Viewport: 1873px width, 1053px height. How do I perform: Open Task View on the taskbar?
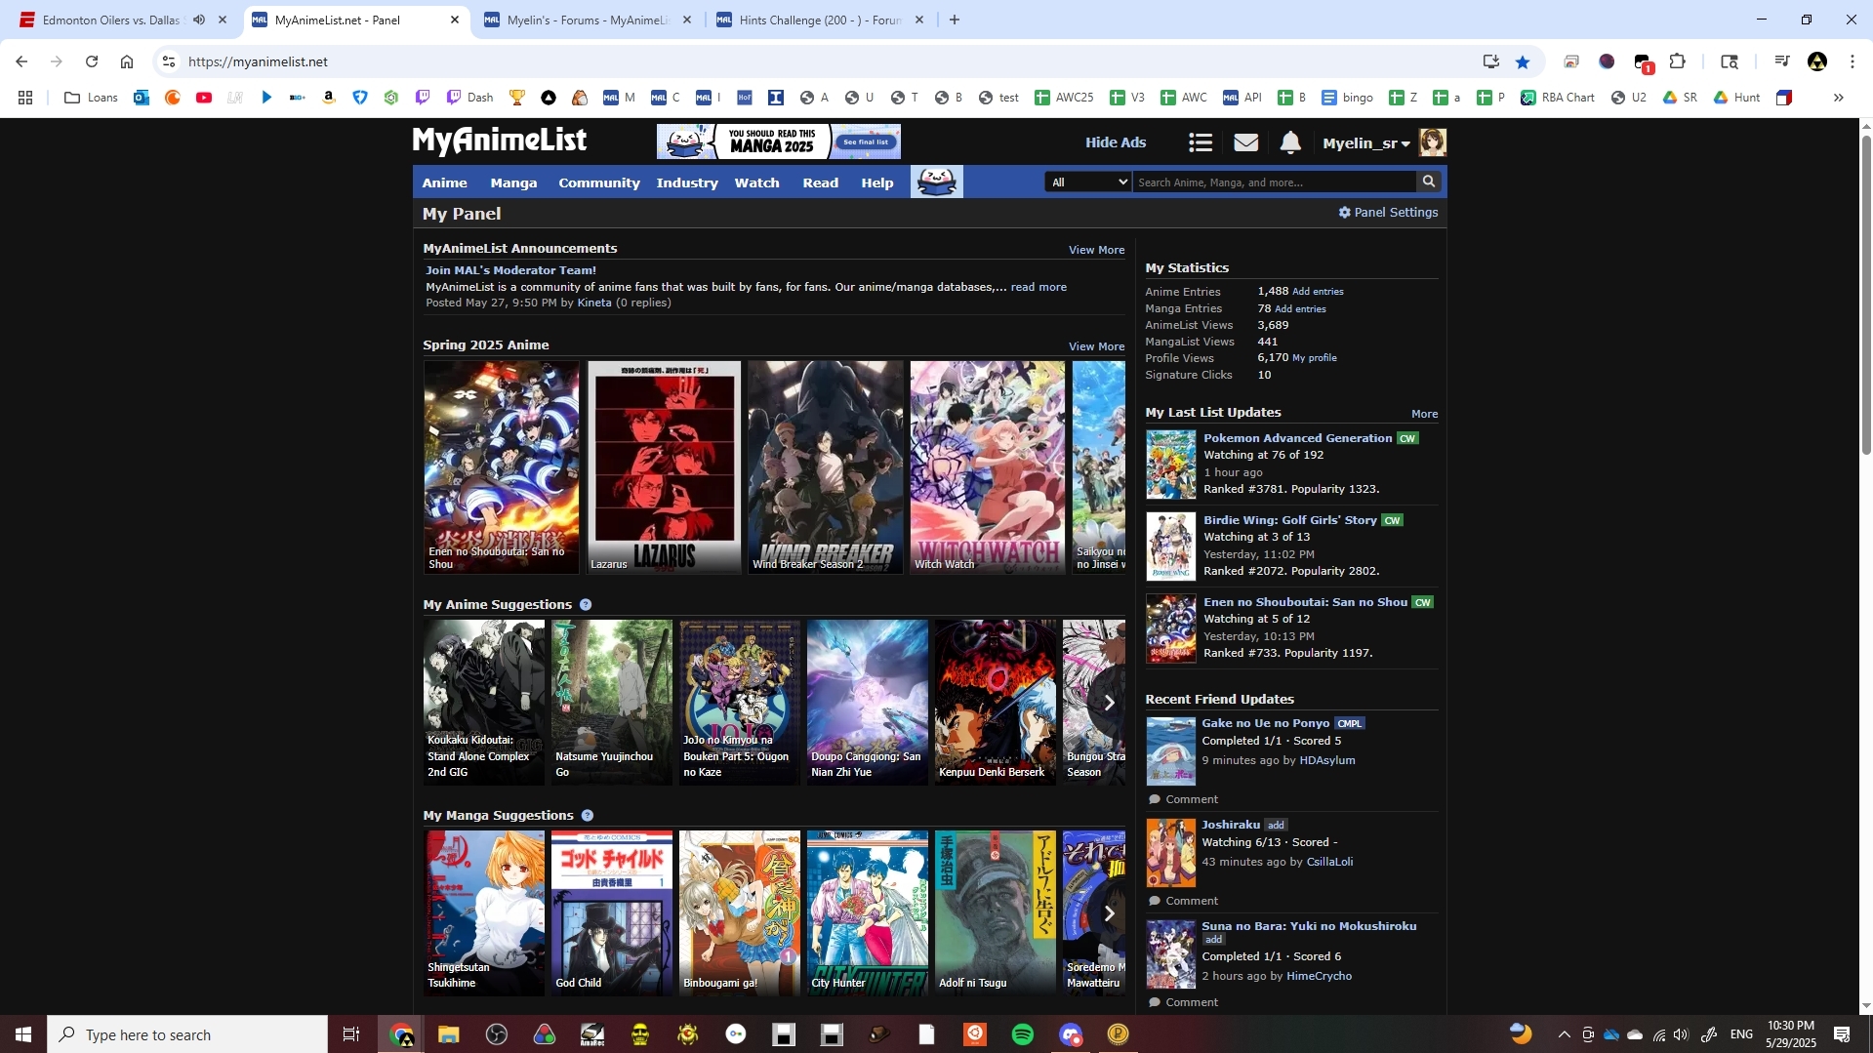tap(351, 1034)
